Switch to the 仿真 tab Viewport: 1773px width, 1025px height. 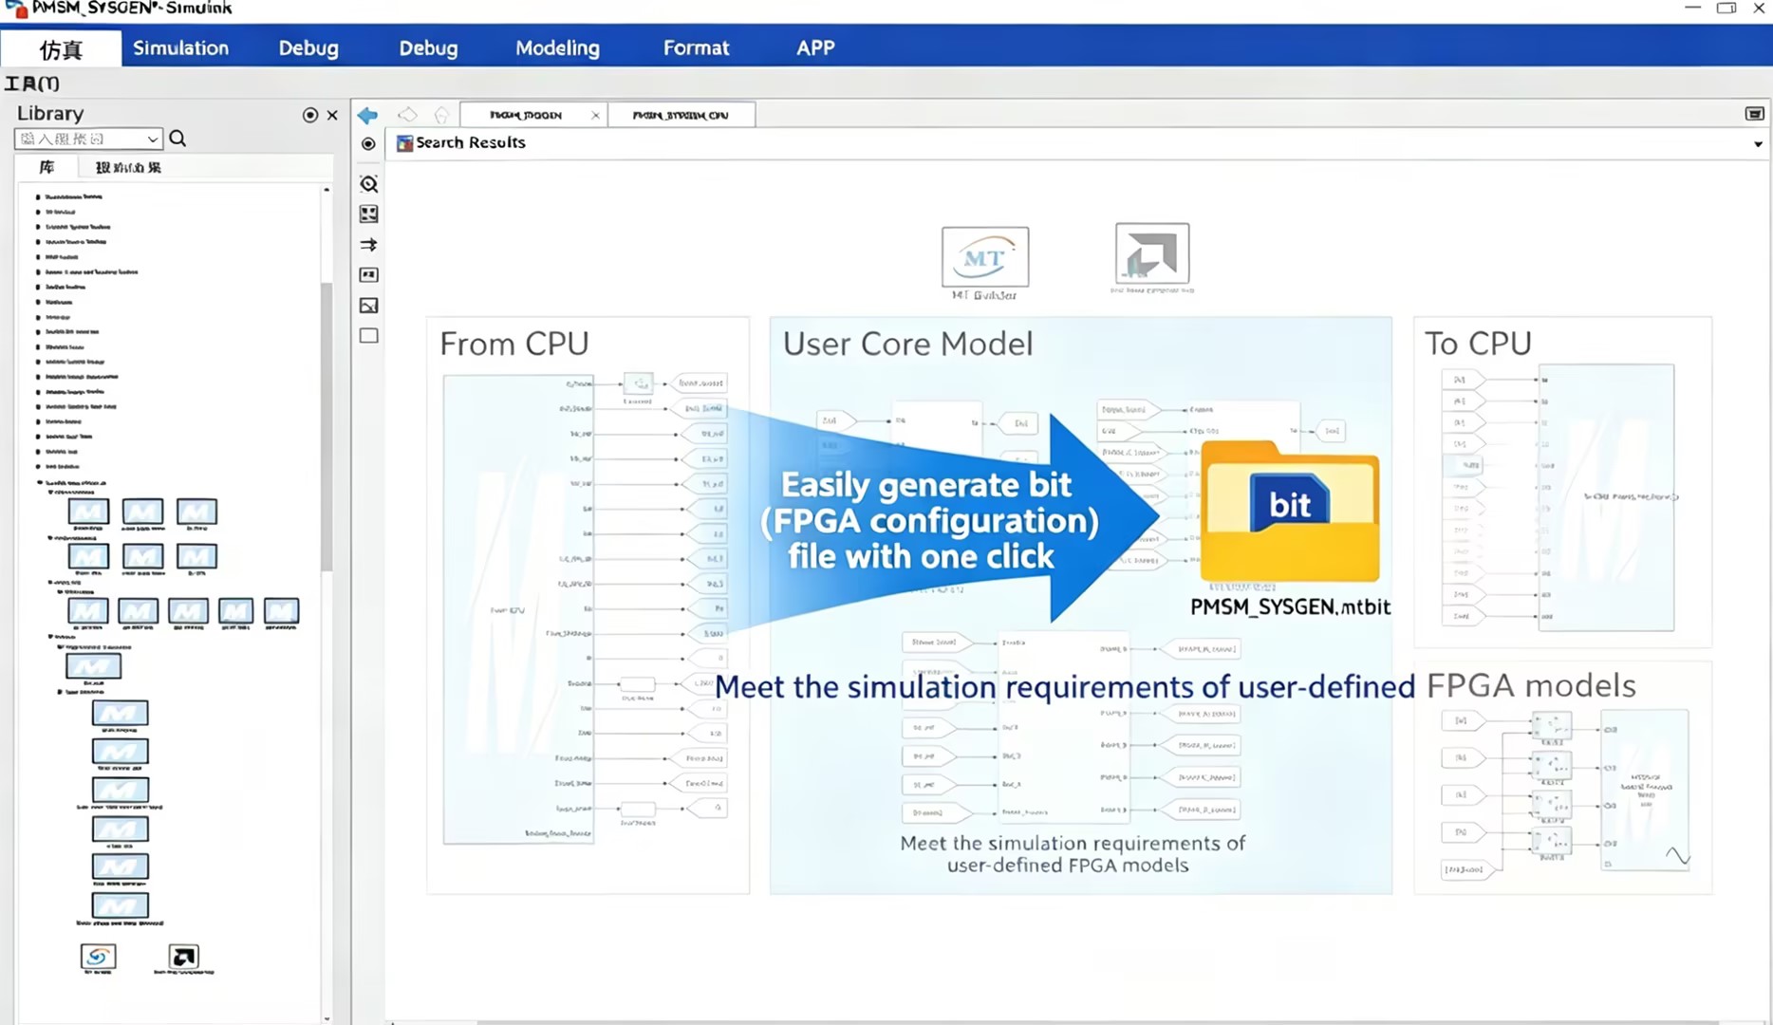(x=61, y=48)
